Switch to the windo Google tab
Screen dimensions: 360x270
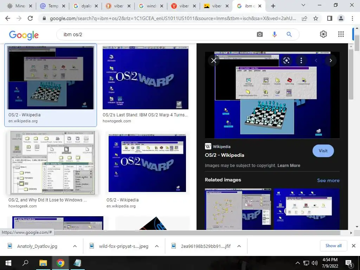coord(151,6)
